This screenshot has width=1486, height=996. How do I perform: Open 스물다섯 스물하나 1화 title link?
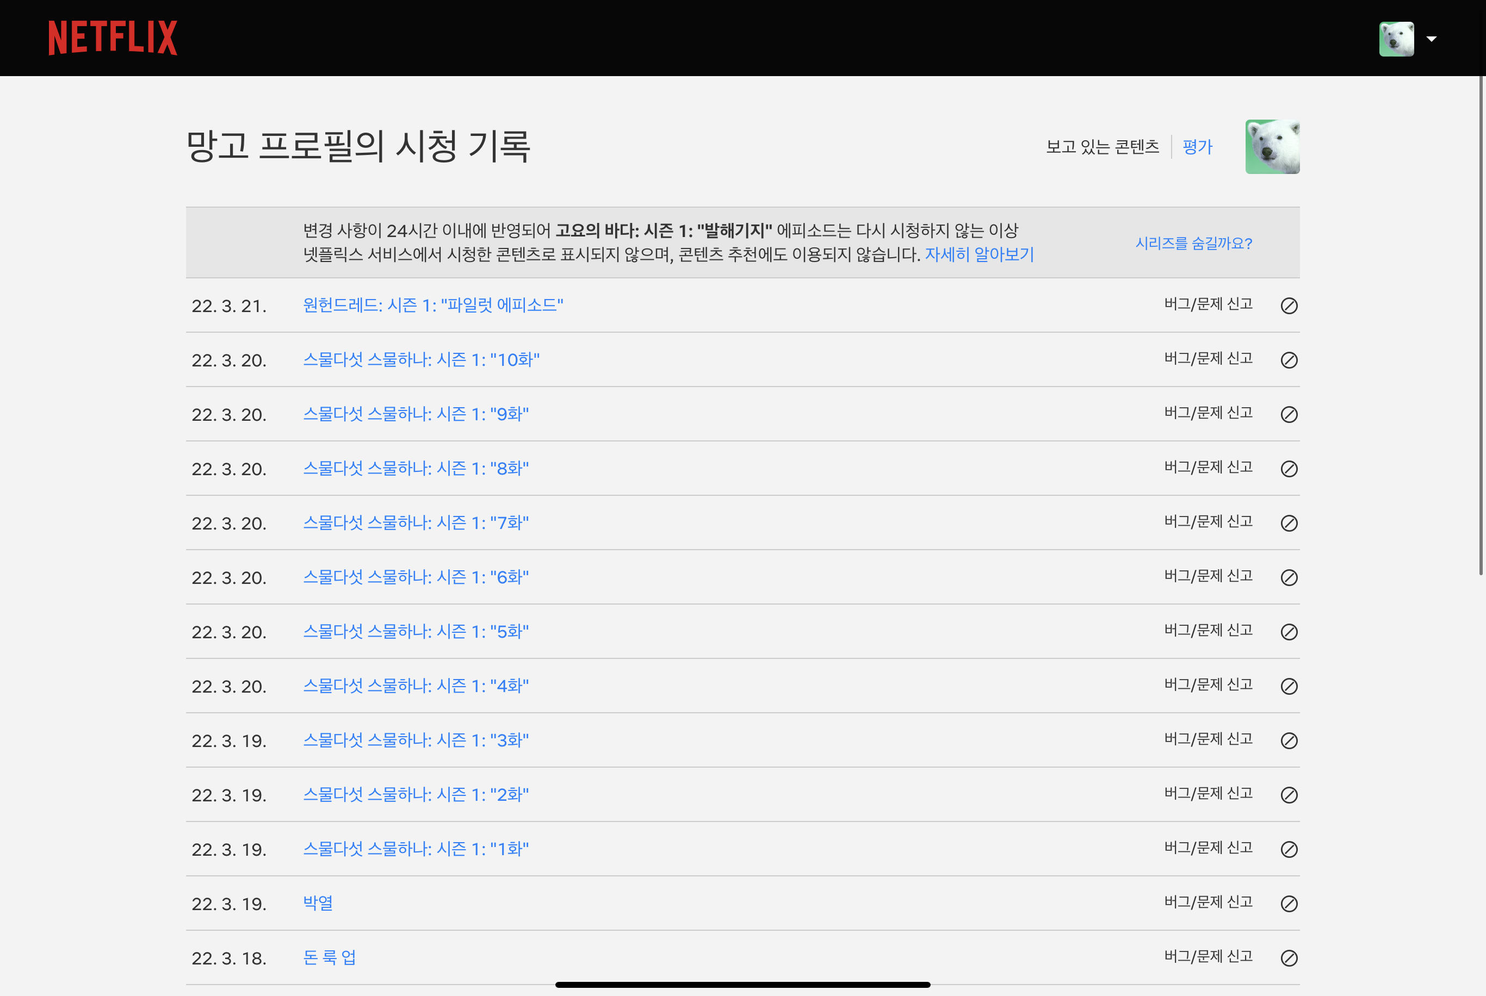click(416, 849)
